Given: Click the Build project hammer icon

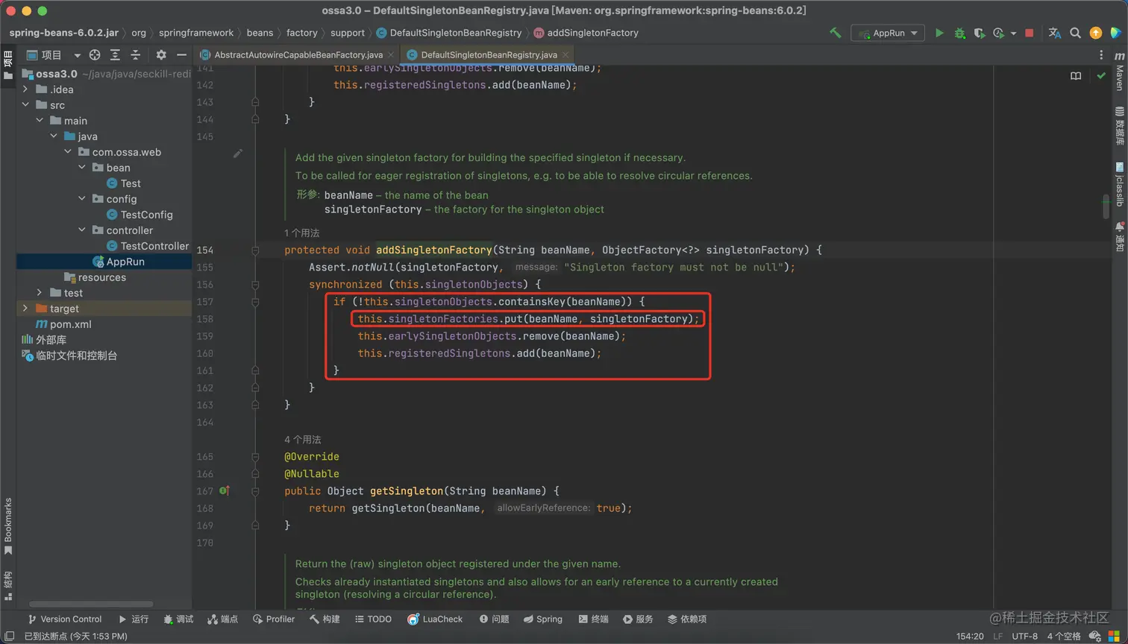Looking at the screenshot, I should pyautogui.click(x=836, y=33).
